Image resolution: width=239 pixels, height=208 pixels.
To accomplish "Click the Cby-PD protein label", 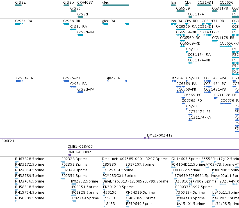I will (x=192, y=78).
